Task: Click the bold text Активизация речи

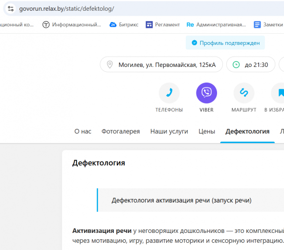Action: coord(102,231)
